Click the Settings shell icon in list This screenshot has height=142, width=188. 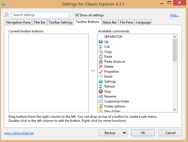pos(100,81)
